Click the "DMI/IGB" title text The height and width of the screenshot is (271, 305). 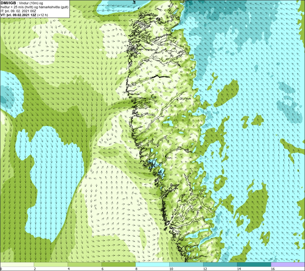[x=8, y=3]
